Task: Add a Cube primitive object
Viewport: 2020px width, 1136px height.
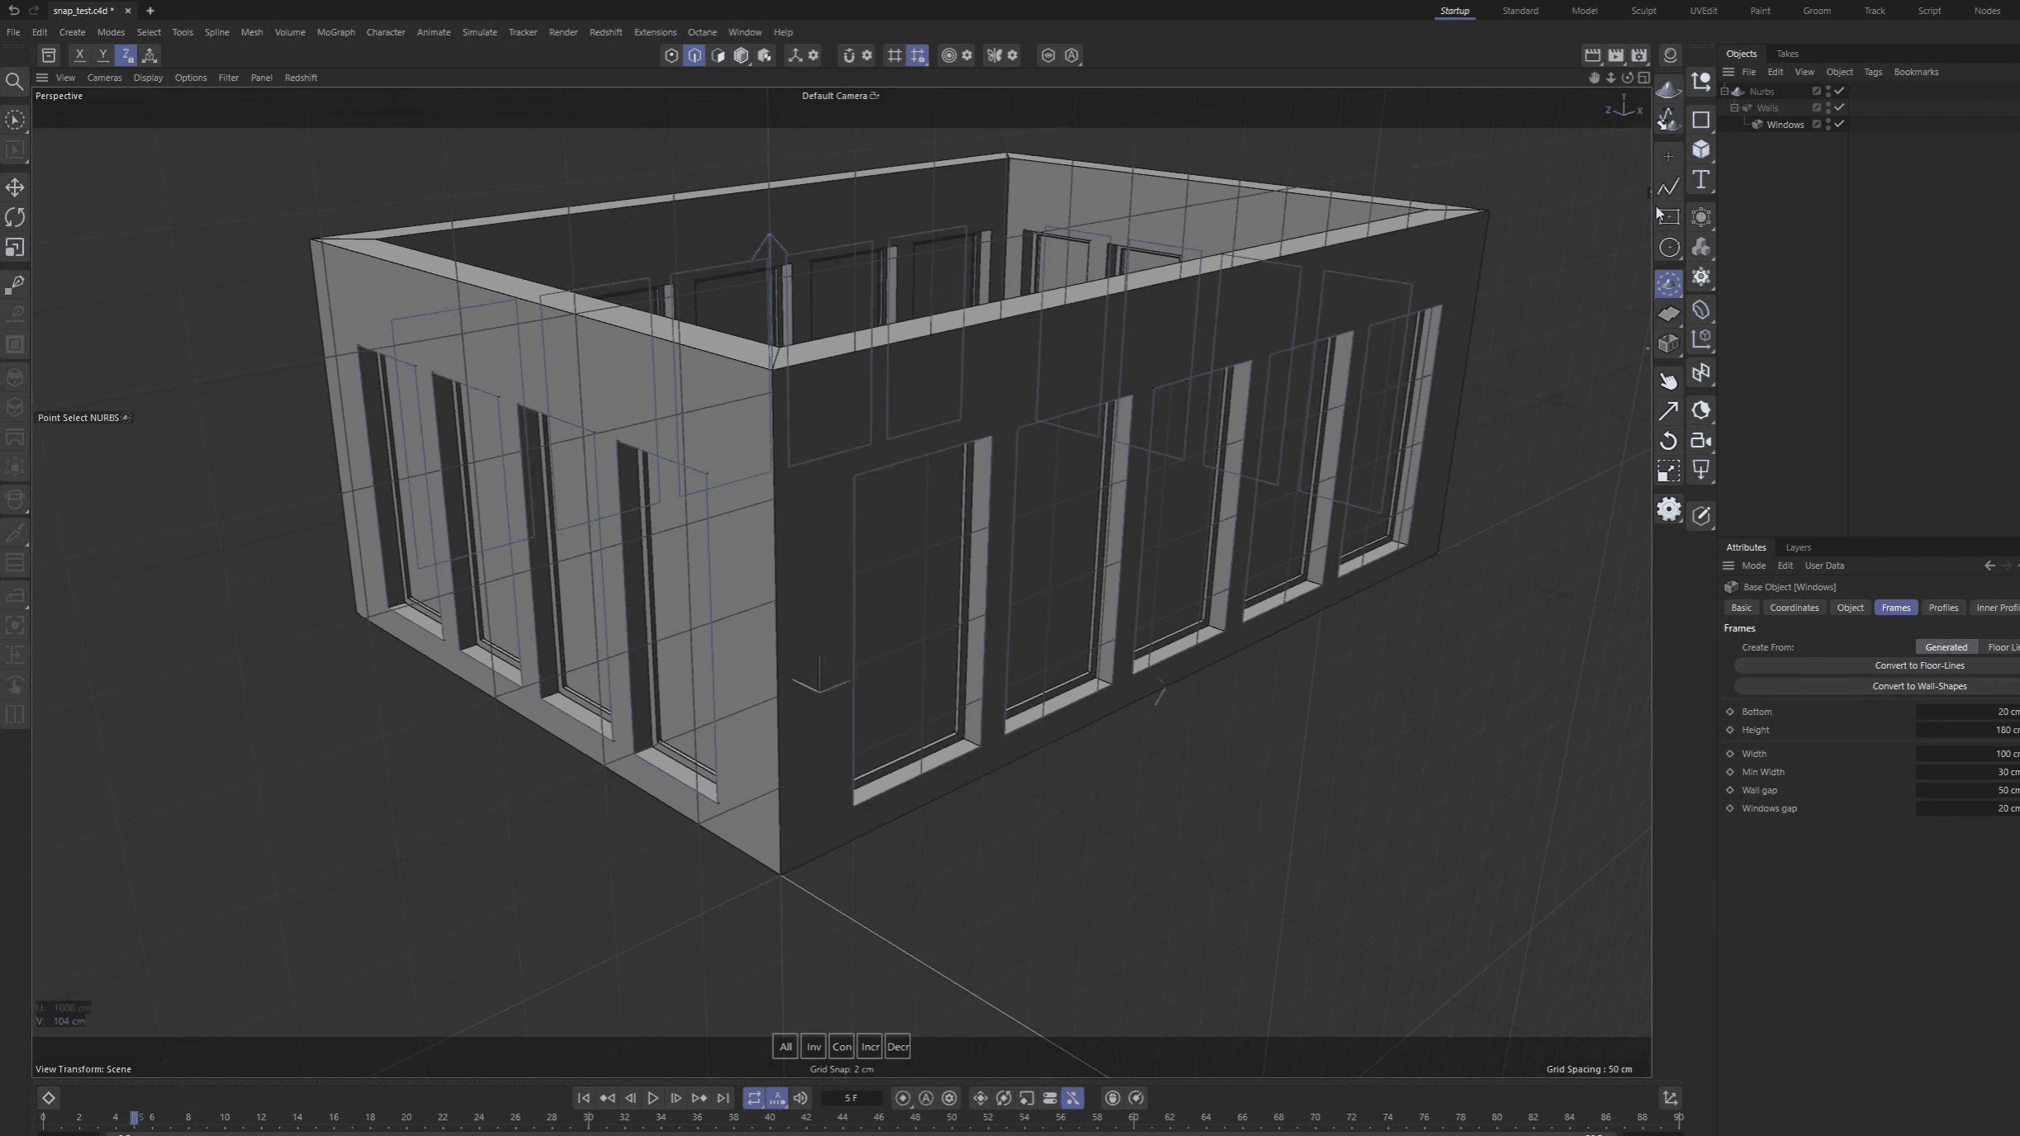Action: tap(1700, 149)
